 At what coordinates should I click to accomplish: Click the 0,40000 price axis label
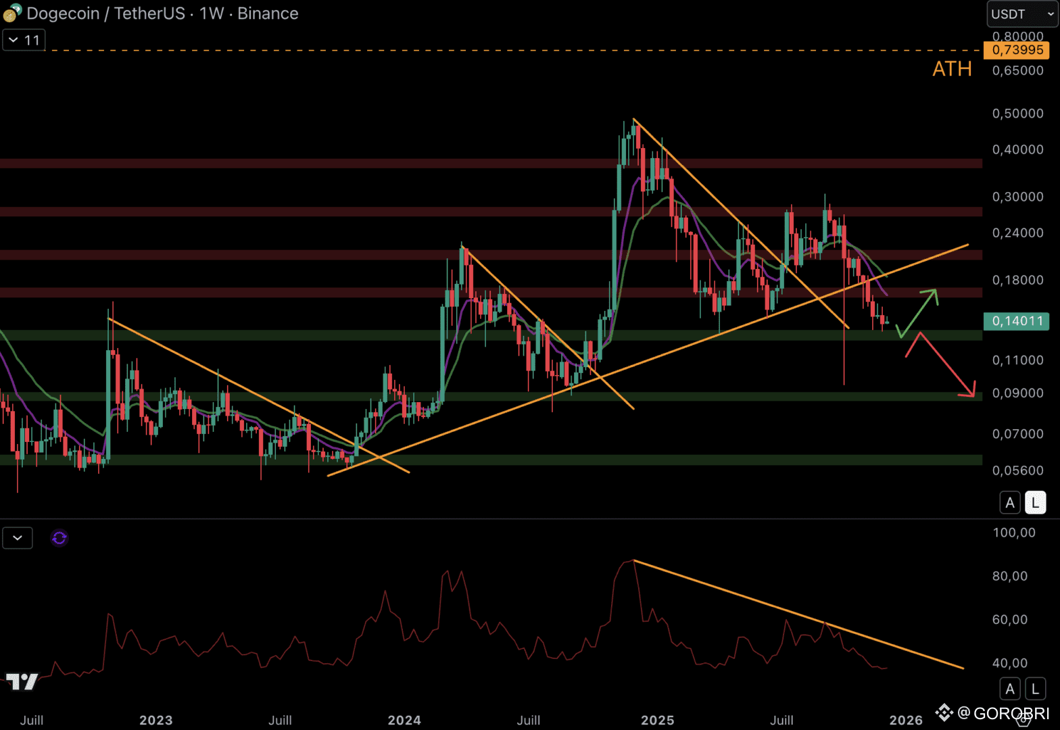pyautogui.click(x=1018, y=149)
